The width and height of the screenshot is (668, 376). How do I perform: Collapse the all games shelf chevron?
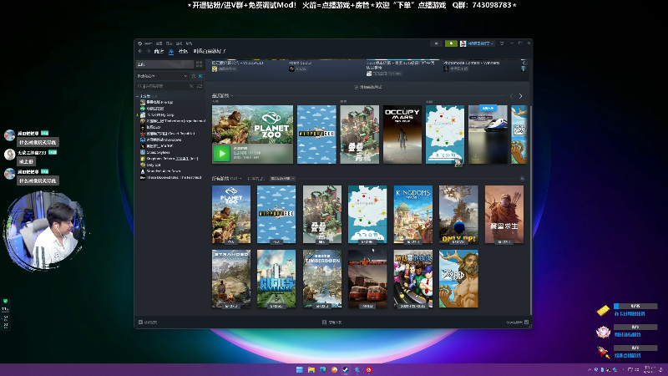[522, 179]
